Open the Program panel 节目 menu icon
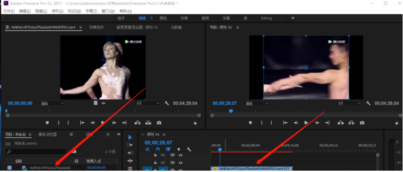Screen dimensions: 403x172 point(237,27)
